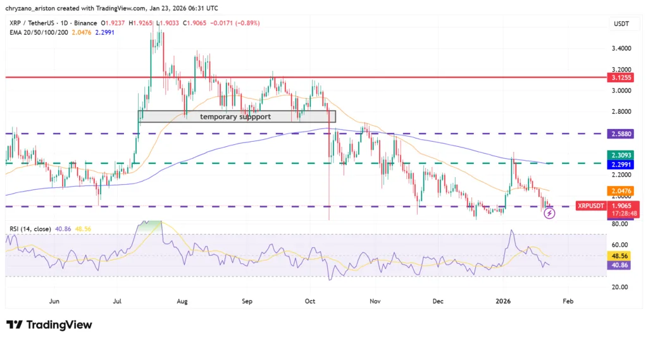Select the RSI (14, close) indicator legend

[x=30, y=229]
